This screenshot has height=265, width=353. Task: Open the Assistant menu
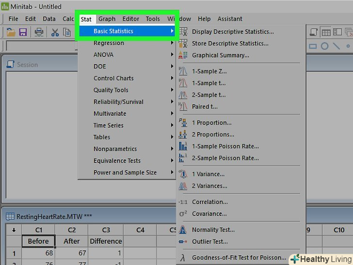[230, 19]
